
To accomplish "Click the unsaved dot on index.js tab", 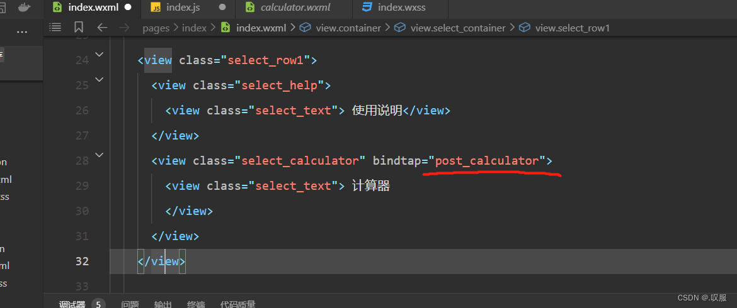I will pyautogui.click(x=222, y=8).
